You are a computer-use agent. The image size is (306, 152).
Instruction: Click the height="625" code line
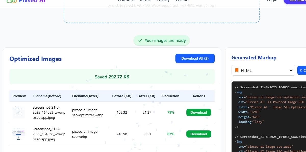[249, 117]
